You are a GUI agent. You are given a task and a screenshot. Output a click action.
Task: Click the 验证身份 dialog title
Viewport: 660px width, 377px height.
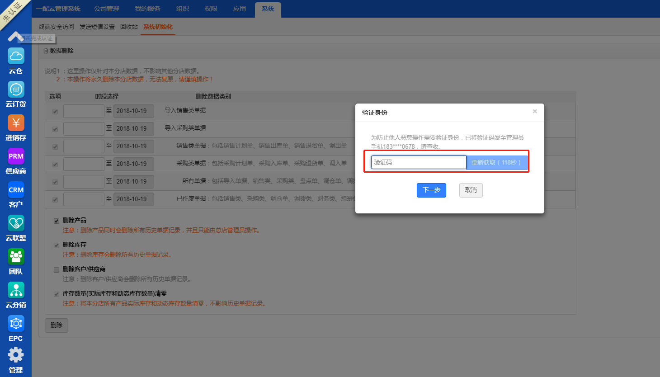[x=375, y=113]
